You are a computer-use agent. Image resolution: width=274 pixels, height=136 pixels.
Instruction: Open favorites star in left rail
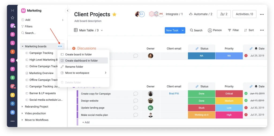[12, 18]
